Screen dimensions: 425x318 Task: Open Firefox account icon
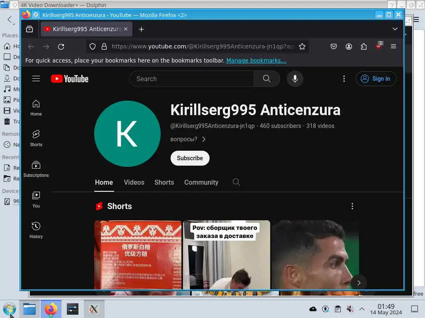349,46
